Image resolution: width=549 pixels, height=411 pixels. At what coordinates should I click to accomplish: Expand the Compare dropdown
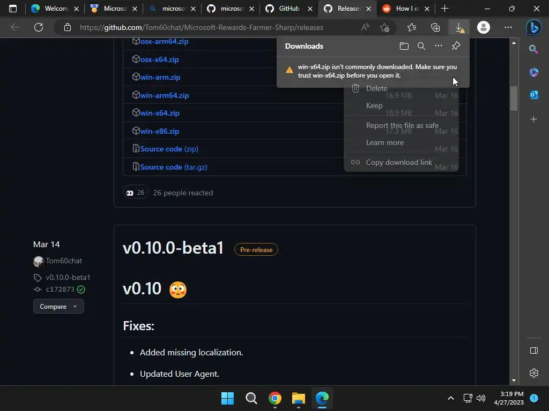[58, 307]
